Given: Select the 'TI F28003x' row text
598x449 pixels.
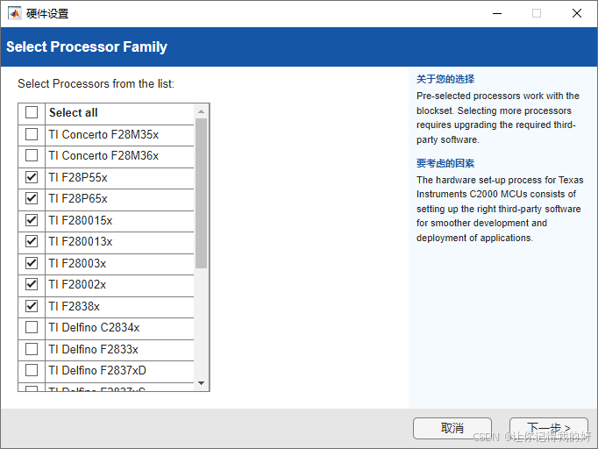Looking at the screenshot, I should pyautogui.click(x=77, y=263).
